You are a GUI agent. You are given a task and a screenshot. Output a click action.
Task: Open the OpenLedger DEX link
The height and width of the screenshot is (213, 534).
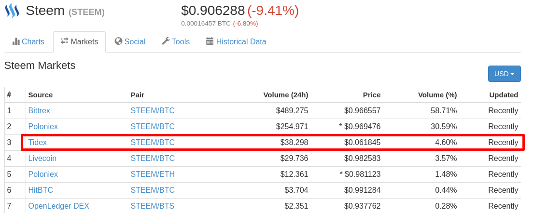58,206
